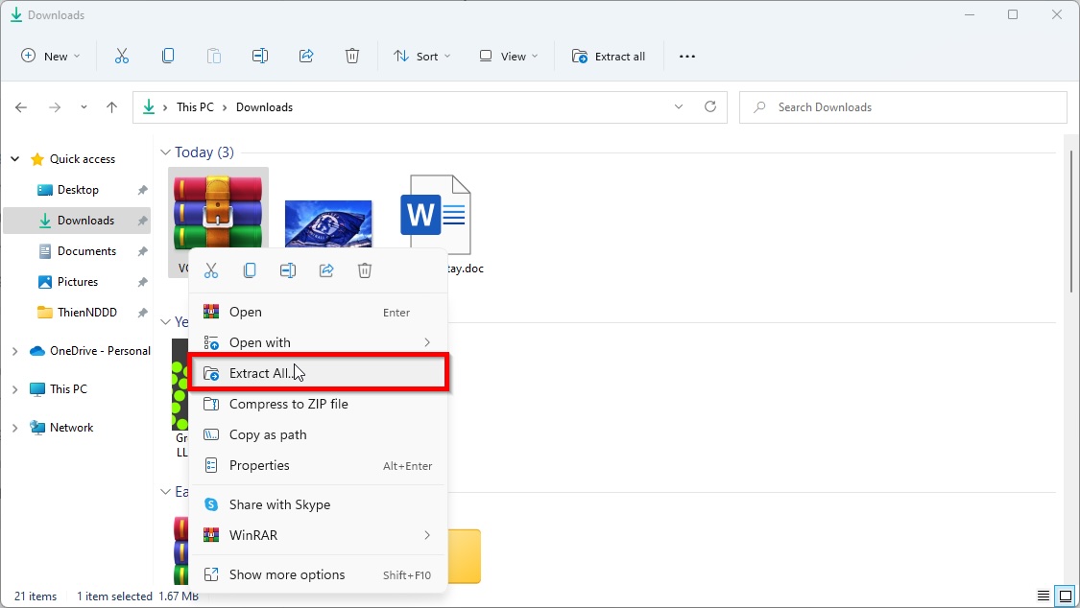This screenshot has height=608, width=1080.
Task: Open Properties from the context menu
Action: [318, 466]
